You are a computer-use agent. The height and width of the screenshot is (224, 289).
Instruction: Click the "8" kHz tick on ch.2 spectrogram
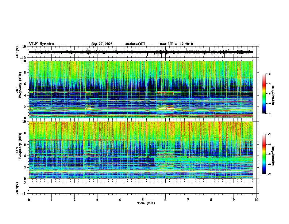(x=26, y=133)
